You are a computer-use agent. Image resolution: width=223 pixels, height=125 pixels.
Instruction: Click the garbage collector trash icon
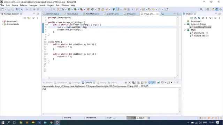point(149,118)
